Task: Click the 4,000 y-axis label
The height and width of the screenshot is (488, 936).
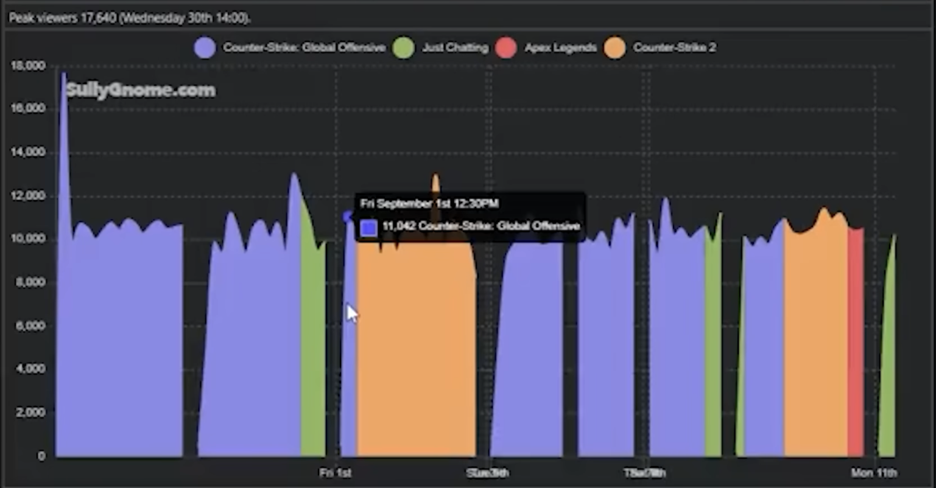Action: [31, 369]
